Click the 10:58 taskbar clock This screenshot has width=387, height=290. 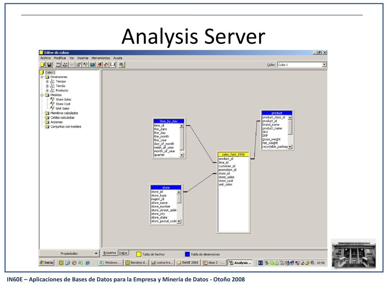coord(320,263)
